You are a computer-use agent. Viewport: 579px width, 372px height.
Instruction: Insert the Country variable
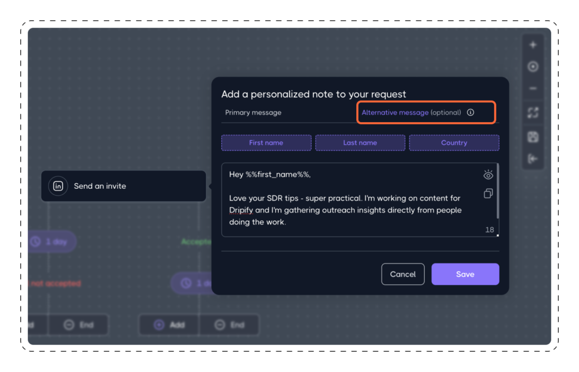(x=454, y=142)
